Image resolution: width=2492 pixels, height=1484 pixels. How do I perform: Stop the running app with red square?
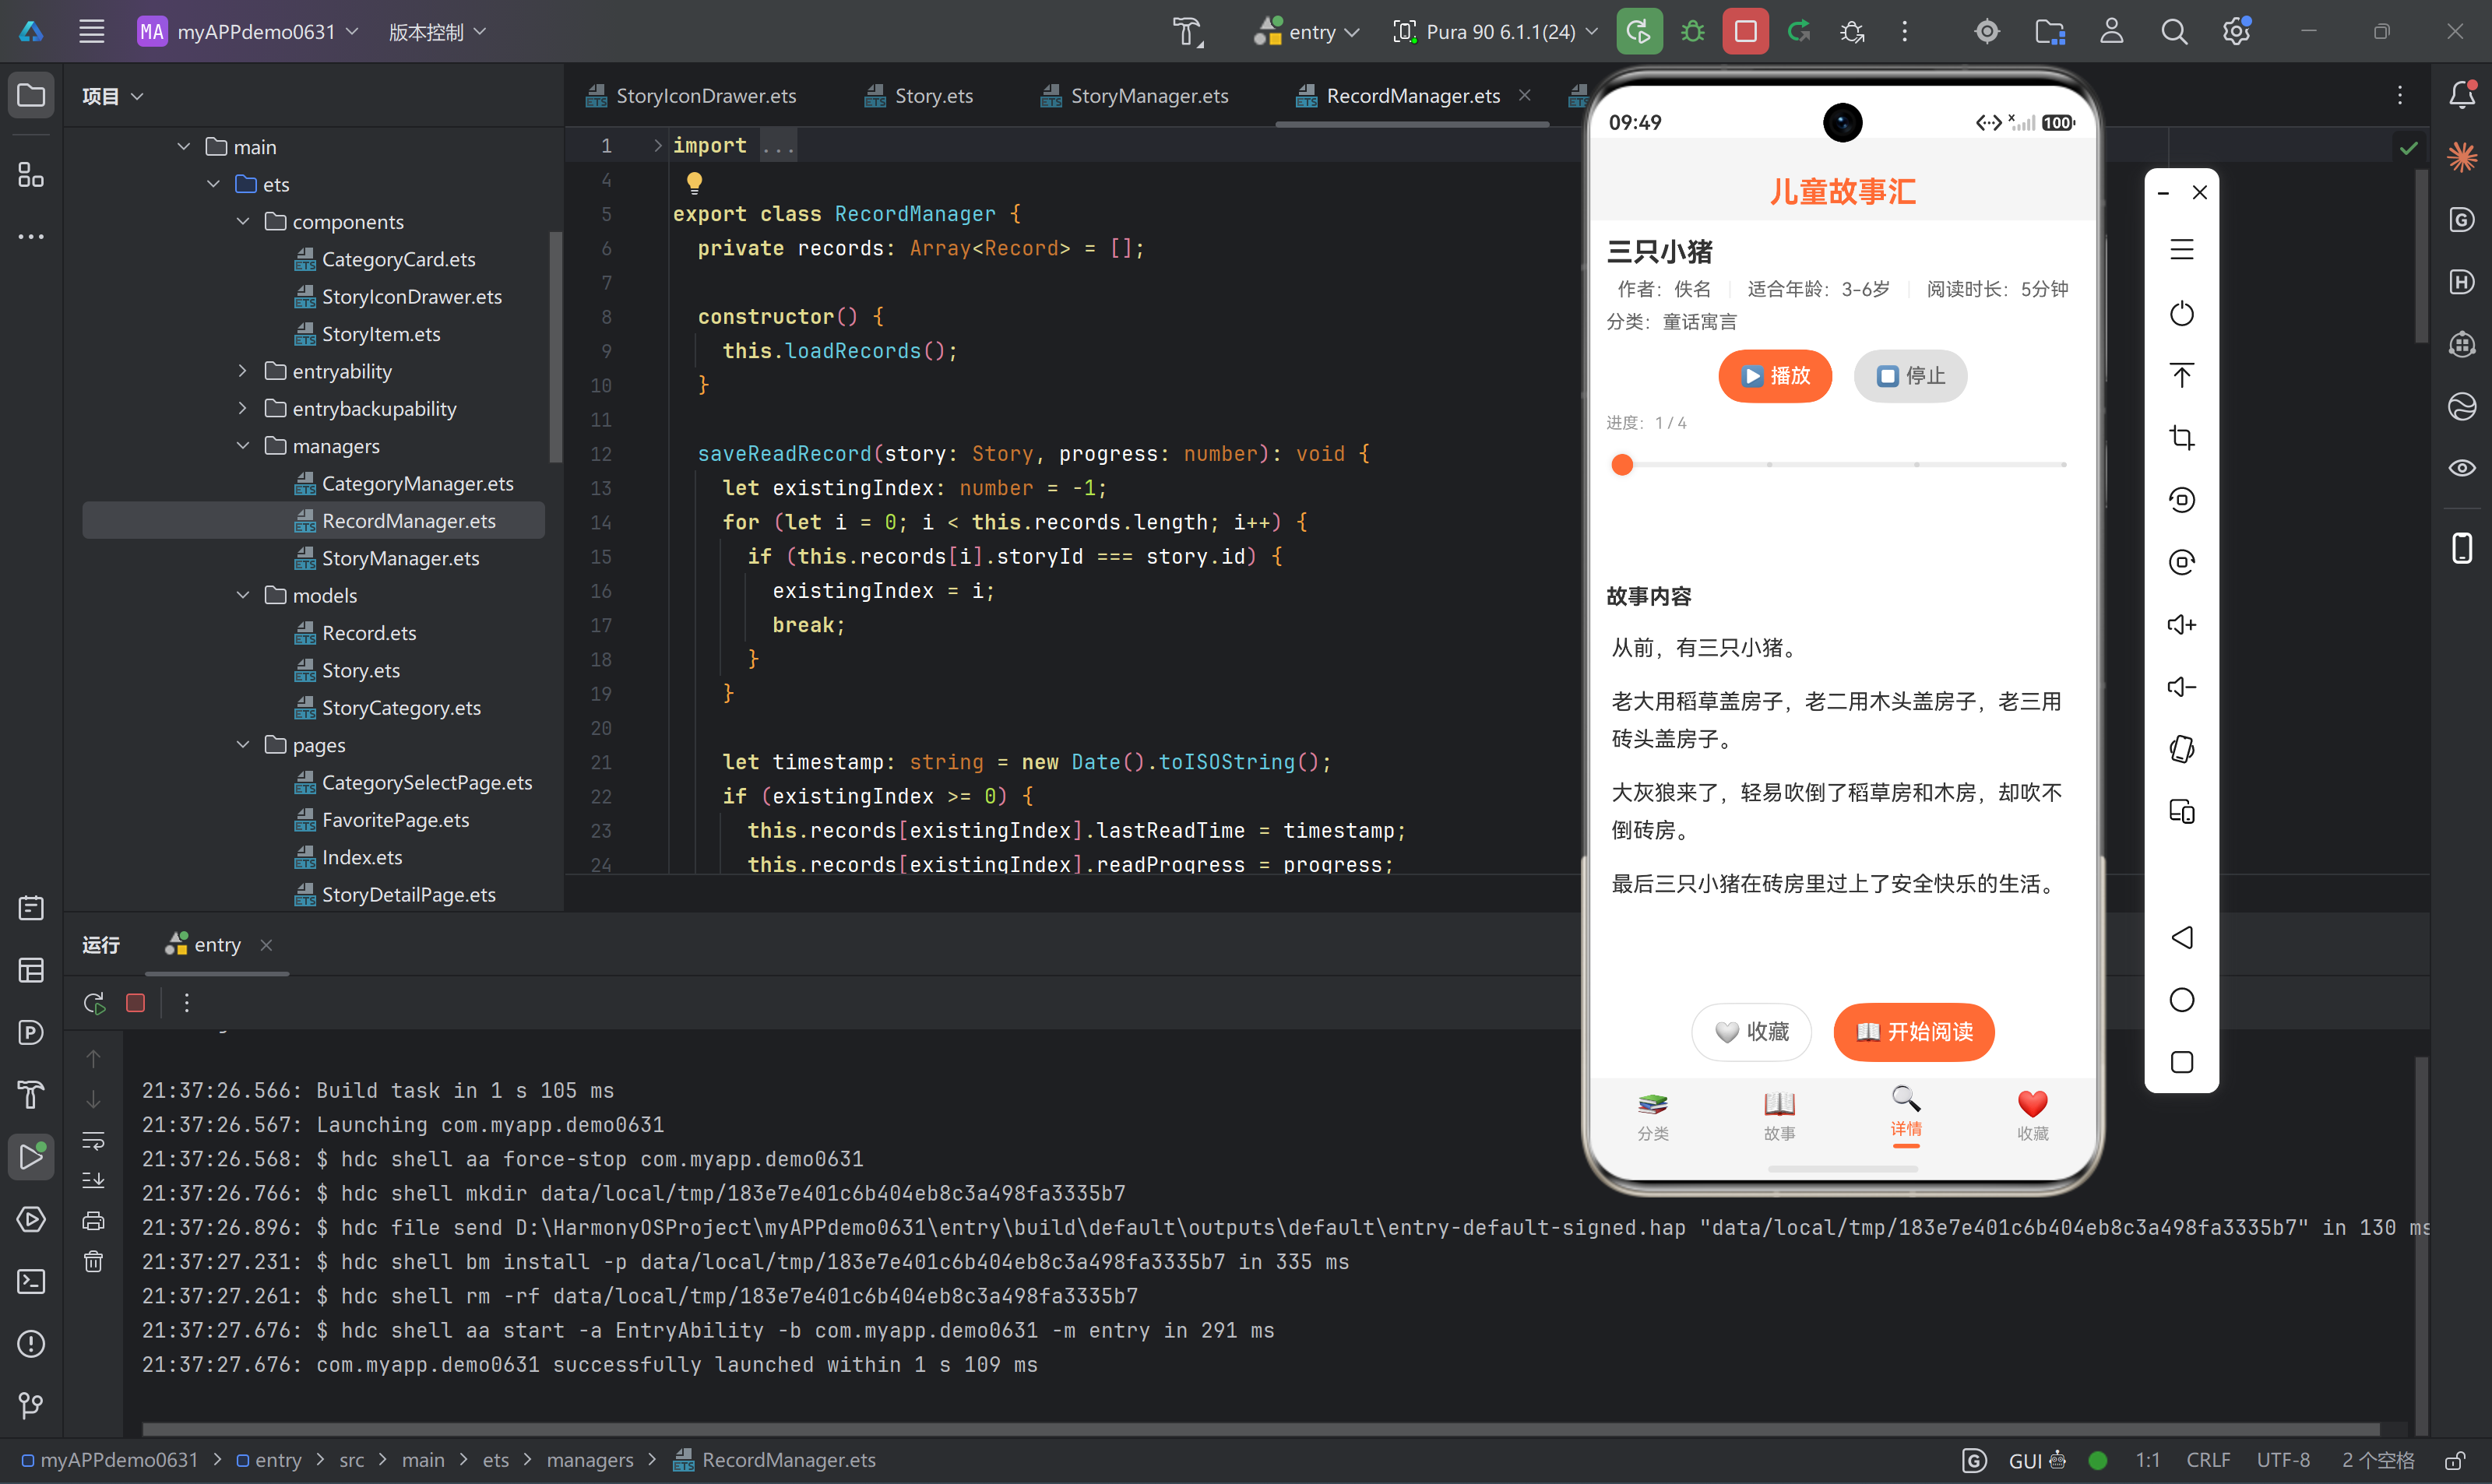pyautogui.click(x=1746, y=32)
